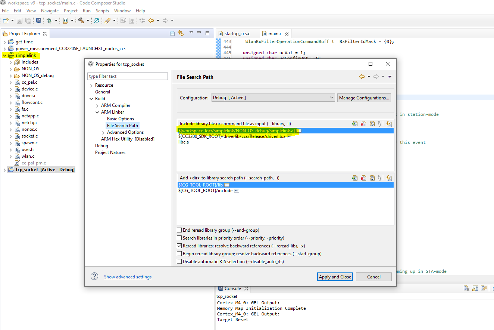
Task: Click Edit icon for library search path list
Action: pyautogui.click(x=372, y=178)
